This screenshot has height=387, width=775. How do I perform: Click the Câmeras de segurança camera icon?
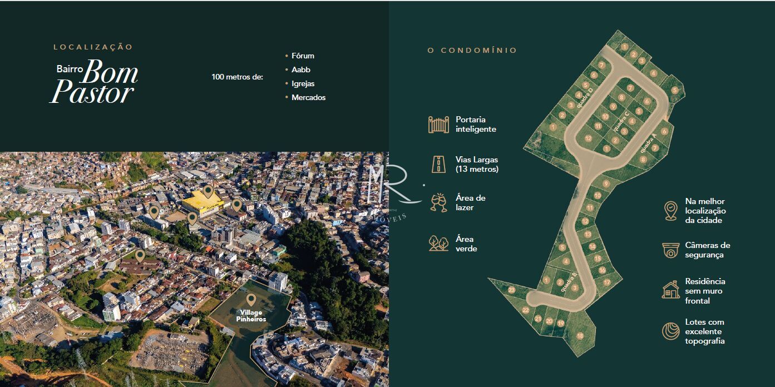(671, 250)
